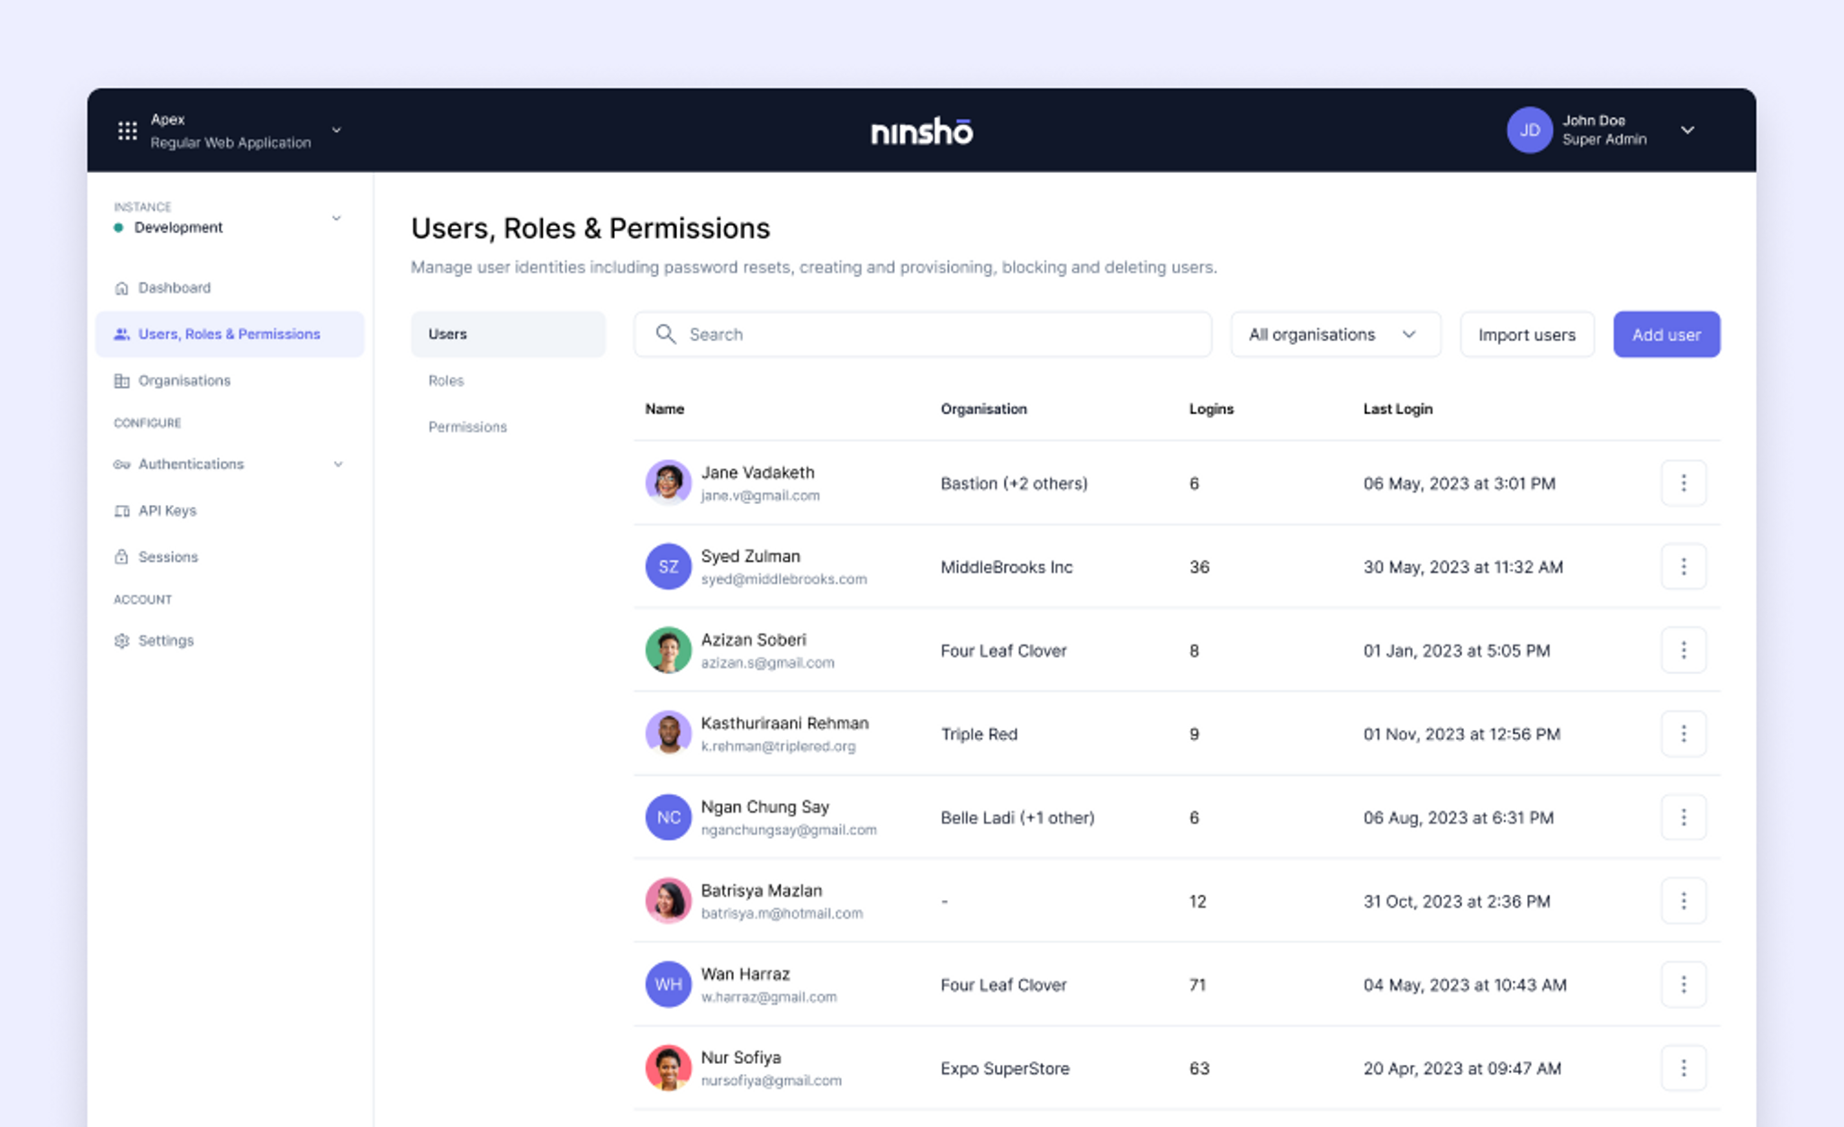Click the API Keys icon
Image resolution: width=1844 pixels, height=1127 pixels.
coord(122,511)
